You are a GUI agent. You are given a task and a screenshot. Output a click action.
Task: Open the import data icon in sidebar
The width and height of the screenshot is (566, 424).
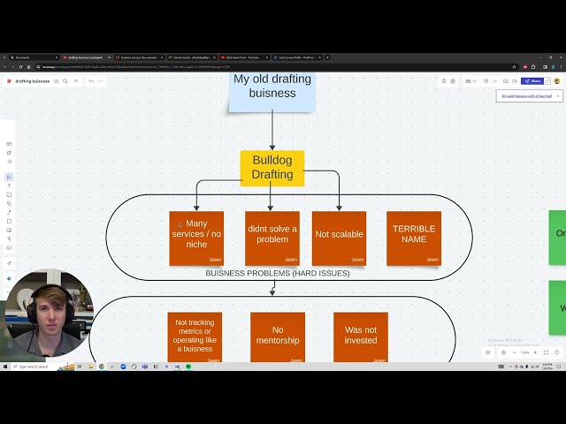9,162
